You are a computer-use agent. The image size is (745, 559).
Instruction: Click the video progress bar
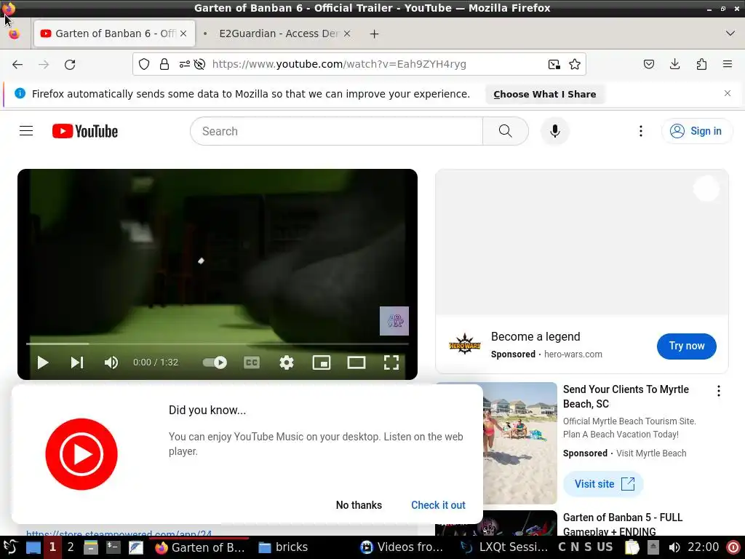click(x=217, y=344)
